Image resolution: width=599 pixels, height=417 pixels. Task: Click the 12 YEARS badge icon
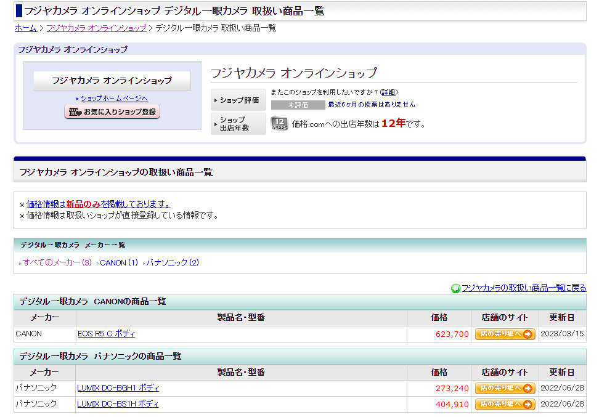click(279, 124)
